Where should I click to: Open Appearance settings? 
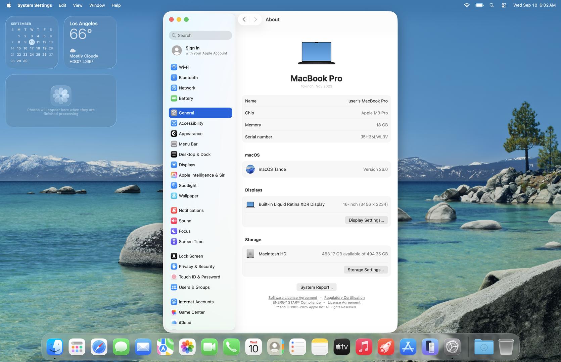point(200,133)
